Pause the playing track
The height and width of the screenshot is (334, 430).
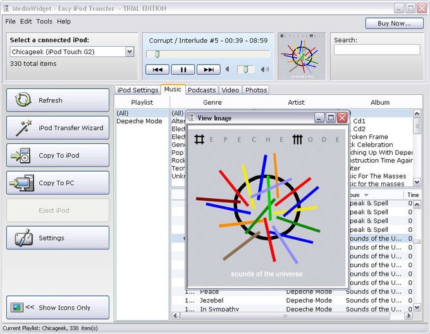point(183,69)
